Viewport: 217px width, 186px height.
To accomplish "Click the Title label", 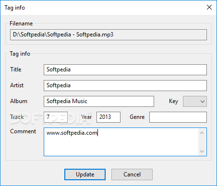I will tap(16, 70).
